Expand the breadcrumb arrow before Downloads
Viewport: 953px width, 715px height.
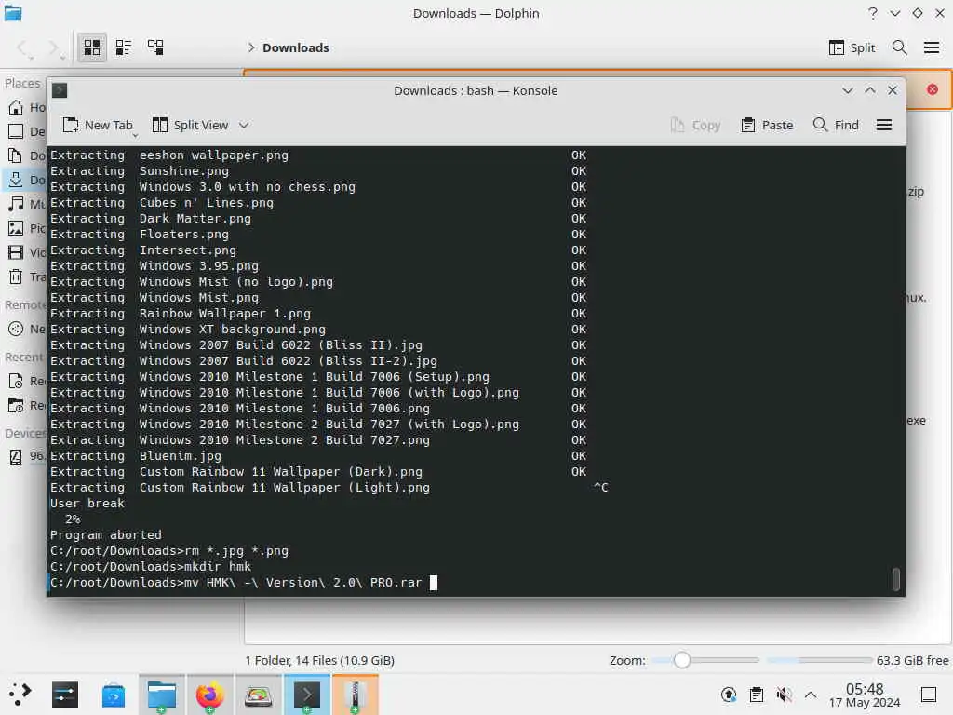250,47
